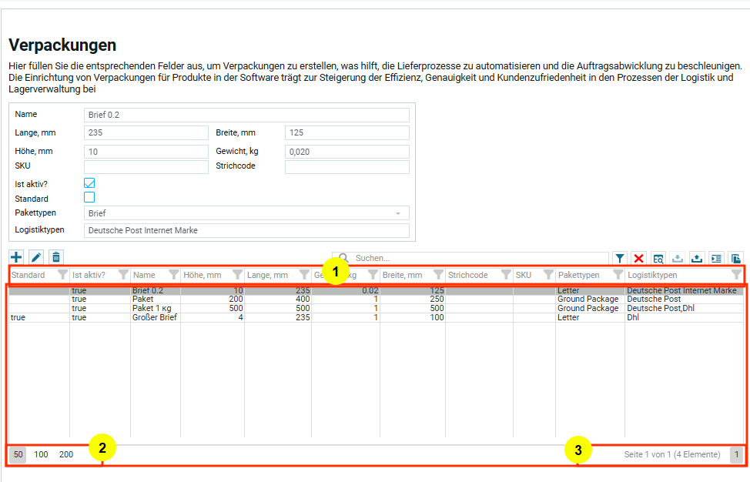Viewport: 750px width, 482px height.
Task: Sort by the Breite, mm column header
Action: [x=404, y=275]
